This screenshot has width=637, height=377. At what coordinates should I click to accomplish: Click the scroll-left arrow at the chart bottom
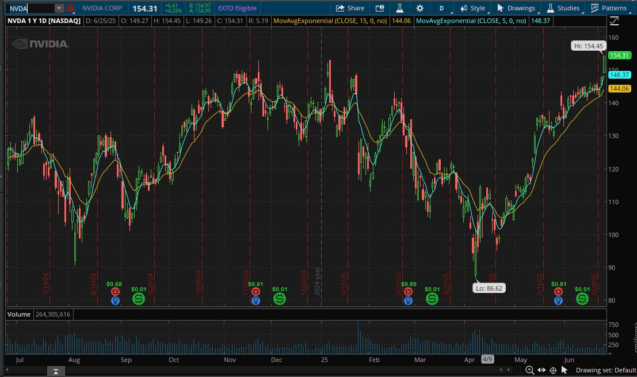(x=7, y=370)
